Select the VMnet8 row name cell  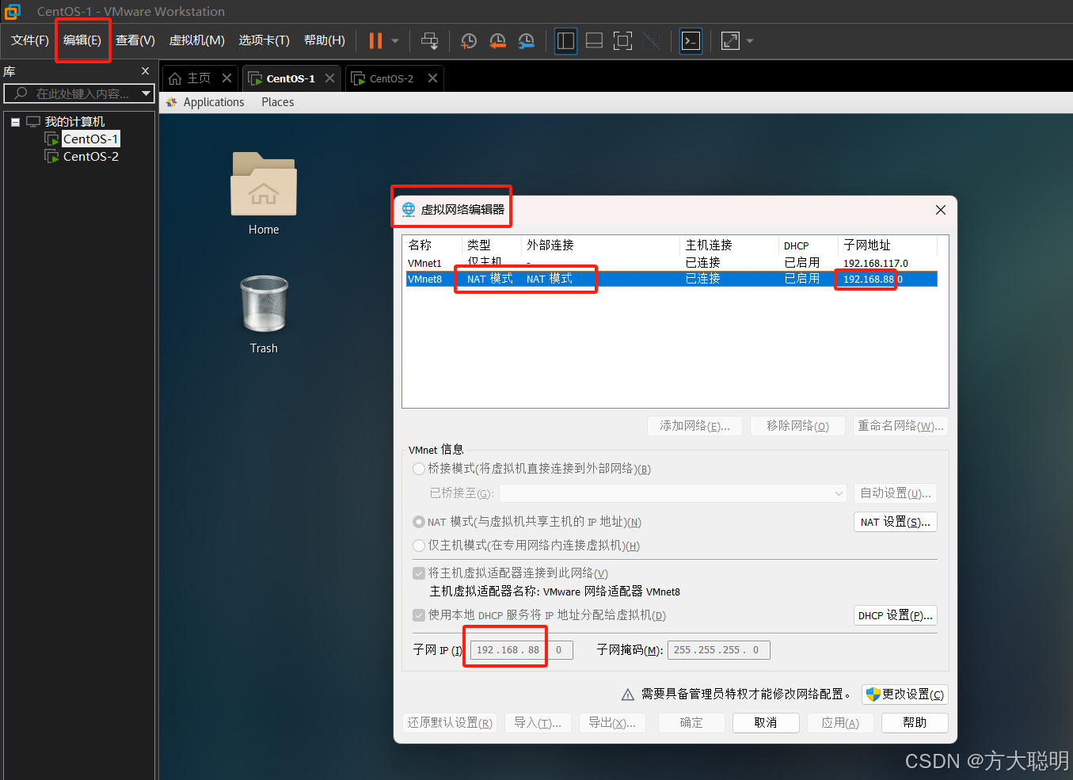pos(425,279)
